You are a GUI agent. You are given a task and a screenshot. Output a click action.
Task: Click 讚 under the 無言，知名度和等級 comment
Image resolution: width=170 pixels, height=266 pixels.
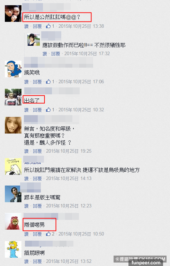(26, 151)
